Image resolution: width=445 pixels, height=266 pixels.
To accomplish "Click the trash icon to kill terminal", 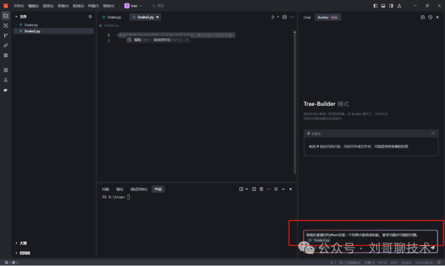I will point(261,189).
